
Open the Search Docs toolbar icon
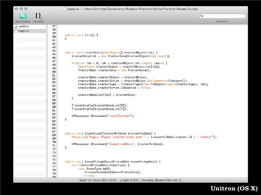click(x=23, y=16)
